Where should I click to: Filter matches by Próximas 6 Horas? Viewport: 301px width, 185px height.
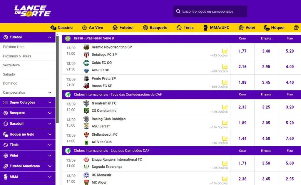point(17,56)
